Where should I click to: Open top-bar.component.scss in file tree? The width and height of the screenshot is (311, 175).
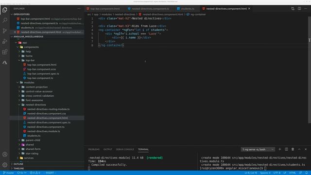coord(41,69)
